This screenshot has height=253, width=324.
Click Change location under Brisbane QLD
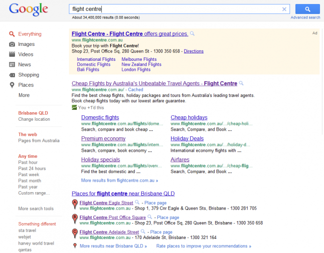click(34, 119)
